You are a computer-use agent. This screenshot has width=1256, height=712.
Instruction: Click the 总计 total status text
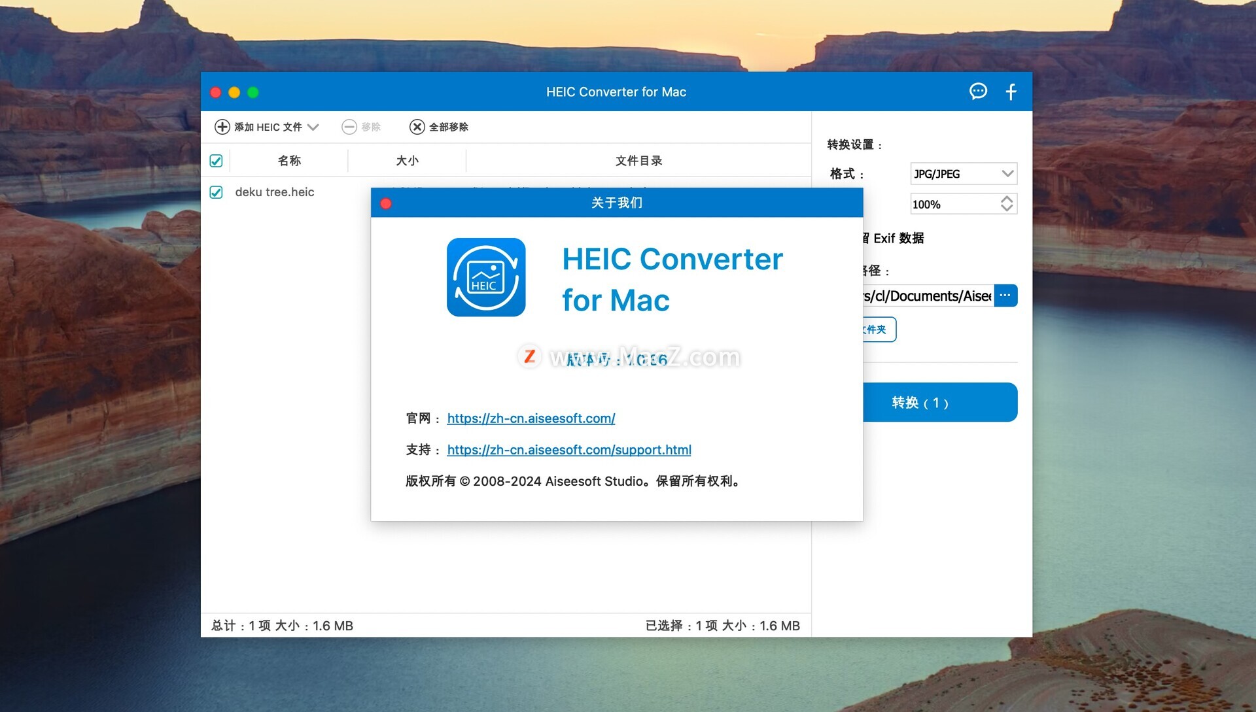coord(282,626)
